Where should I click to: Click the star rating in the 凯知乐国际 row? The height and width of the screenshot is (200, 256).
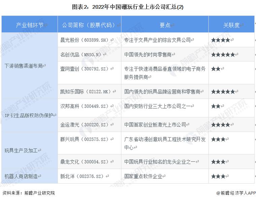pos(223,91)
